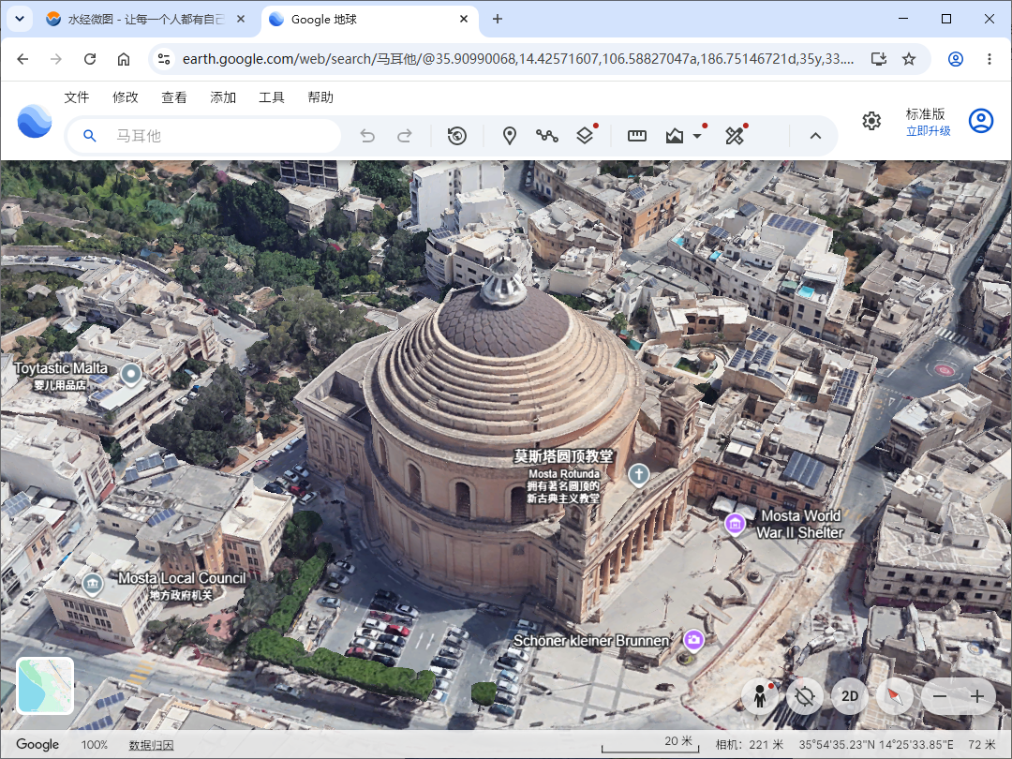Image resolution: width=1012 pixels, height=759 pixels.
Task: Open the map layers icon
Action: click(585, 136)
